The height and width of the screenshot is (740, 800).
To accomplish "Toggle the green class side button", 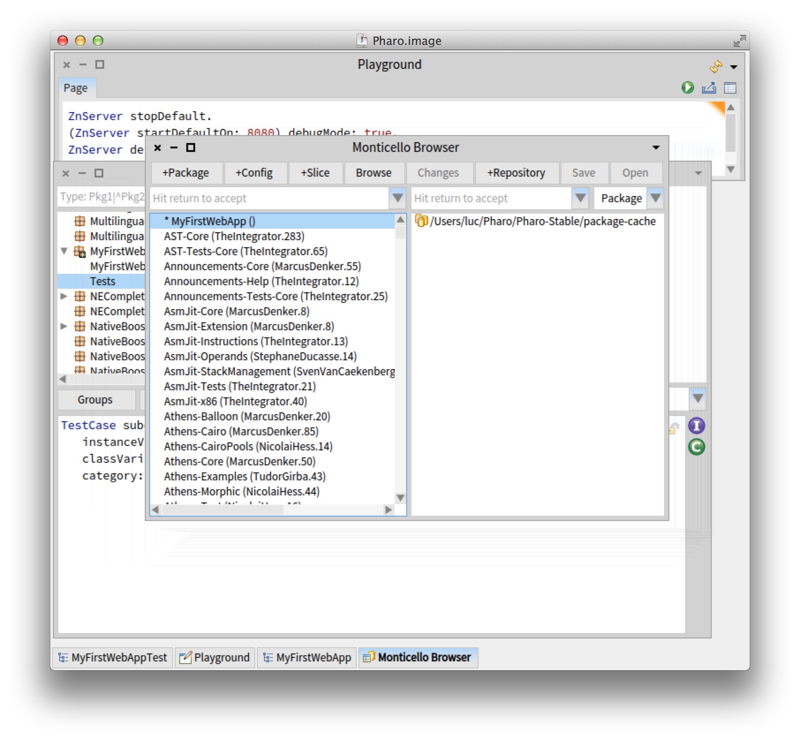I will [x=696, y=447].
